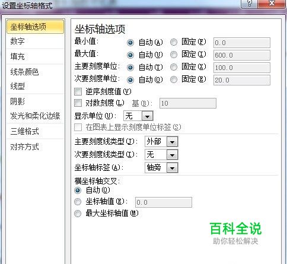Enable the 逆序刻度值 checkbox
This screenshot has height=264, width=287.
[78, 92]
